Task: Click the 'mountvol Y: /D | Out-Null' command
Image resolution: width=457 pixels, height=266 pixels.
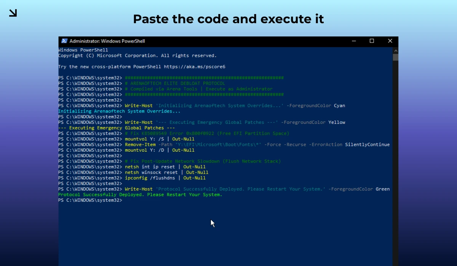Action: tap(160, 150)
